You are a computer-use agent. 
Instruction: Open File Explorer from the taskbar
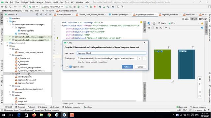pyautogui.click(x=42, y=115)
